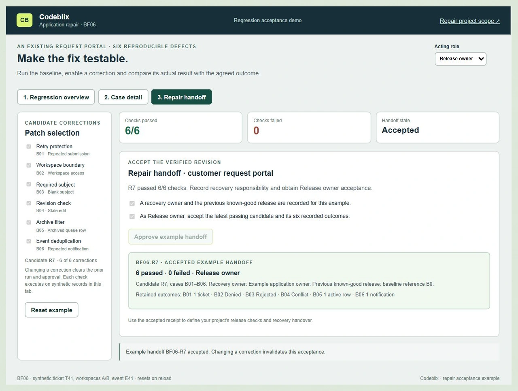Click the Approve example handoff button
The height and width of the screenshot is (391, 518).
pyautogui.click(x=170, y=237)
